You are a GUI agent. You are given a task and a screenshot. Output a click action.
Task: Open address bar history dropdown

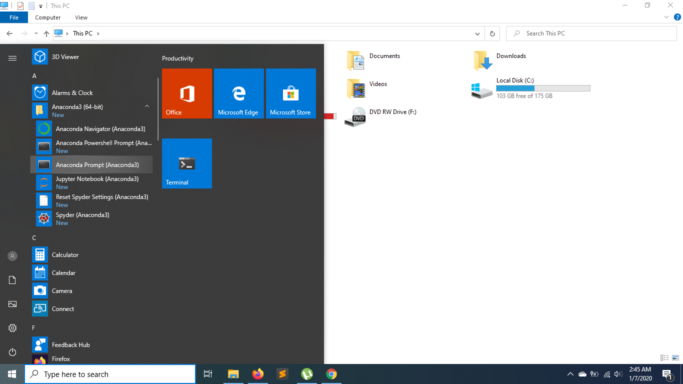point(477,33)
